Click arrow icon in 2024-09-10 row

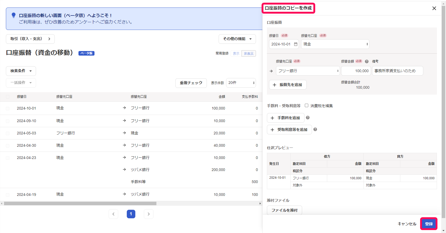(x=124, y=121)
